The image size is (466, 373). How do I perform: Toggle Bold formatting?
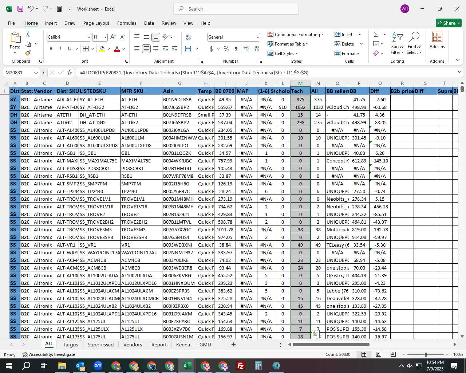click(x=51, y=49)
